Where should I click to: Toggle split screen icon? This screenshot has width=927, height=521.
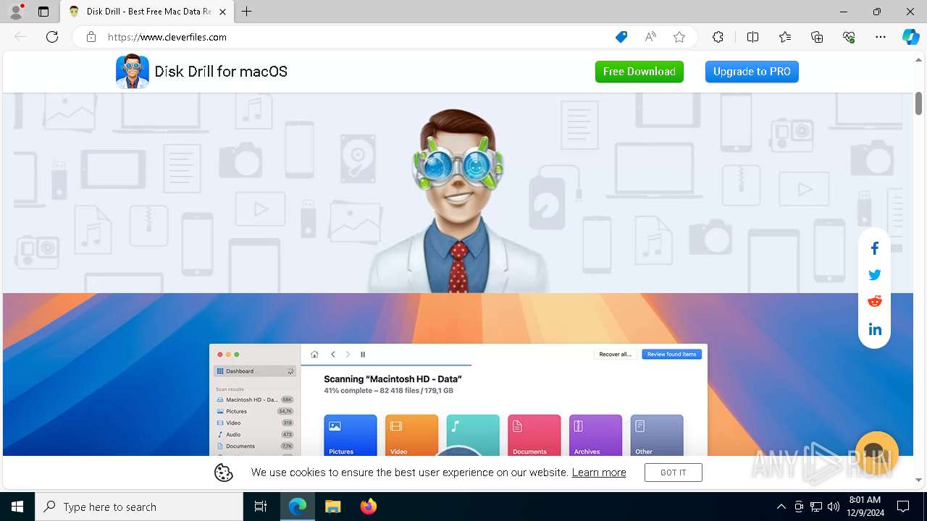752,37
